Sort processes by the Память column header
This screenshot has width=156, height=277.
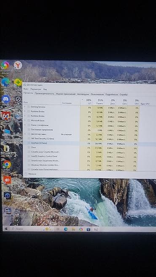pos(98,102)
